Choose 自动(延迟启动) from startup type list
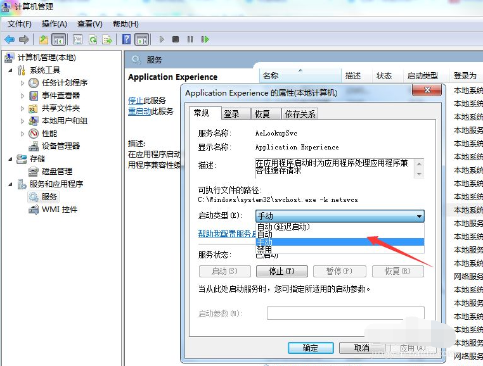Image resolution: width=483 pixels, height=366 pixels. click(283, 227)
